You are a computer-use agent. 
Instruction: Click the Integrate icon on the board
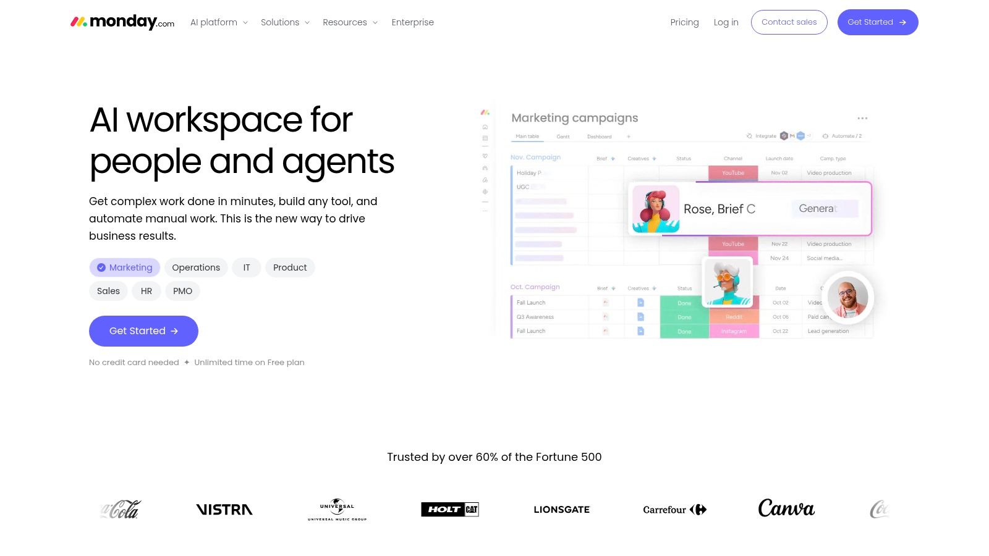[749, 136]
